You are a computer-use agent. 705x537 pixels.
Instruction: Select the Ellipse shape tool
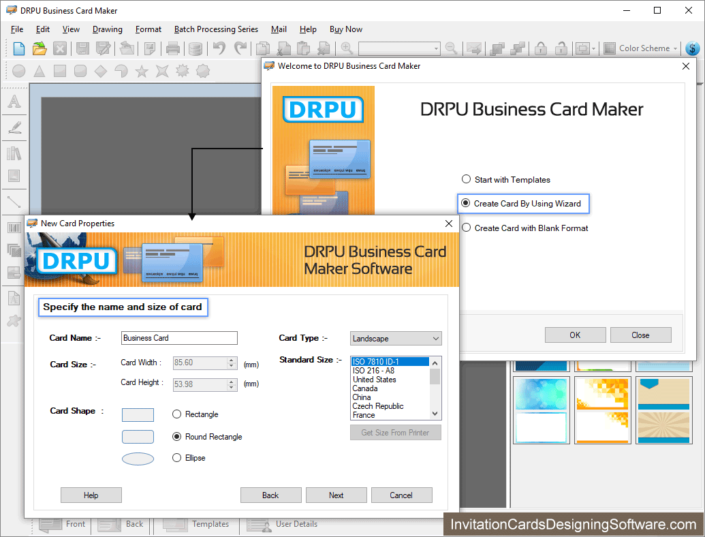19,71
